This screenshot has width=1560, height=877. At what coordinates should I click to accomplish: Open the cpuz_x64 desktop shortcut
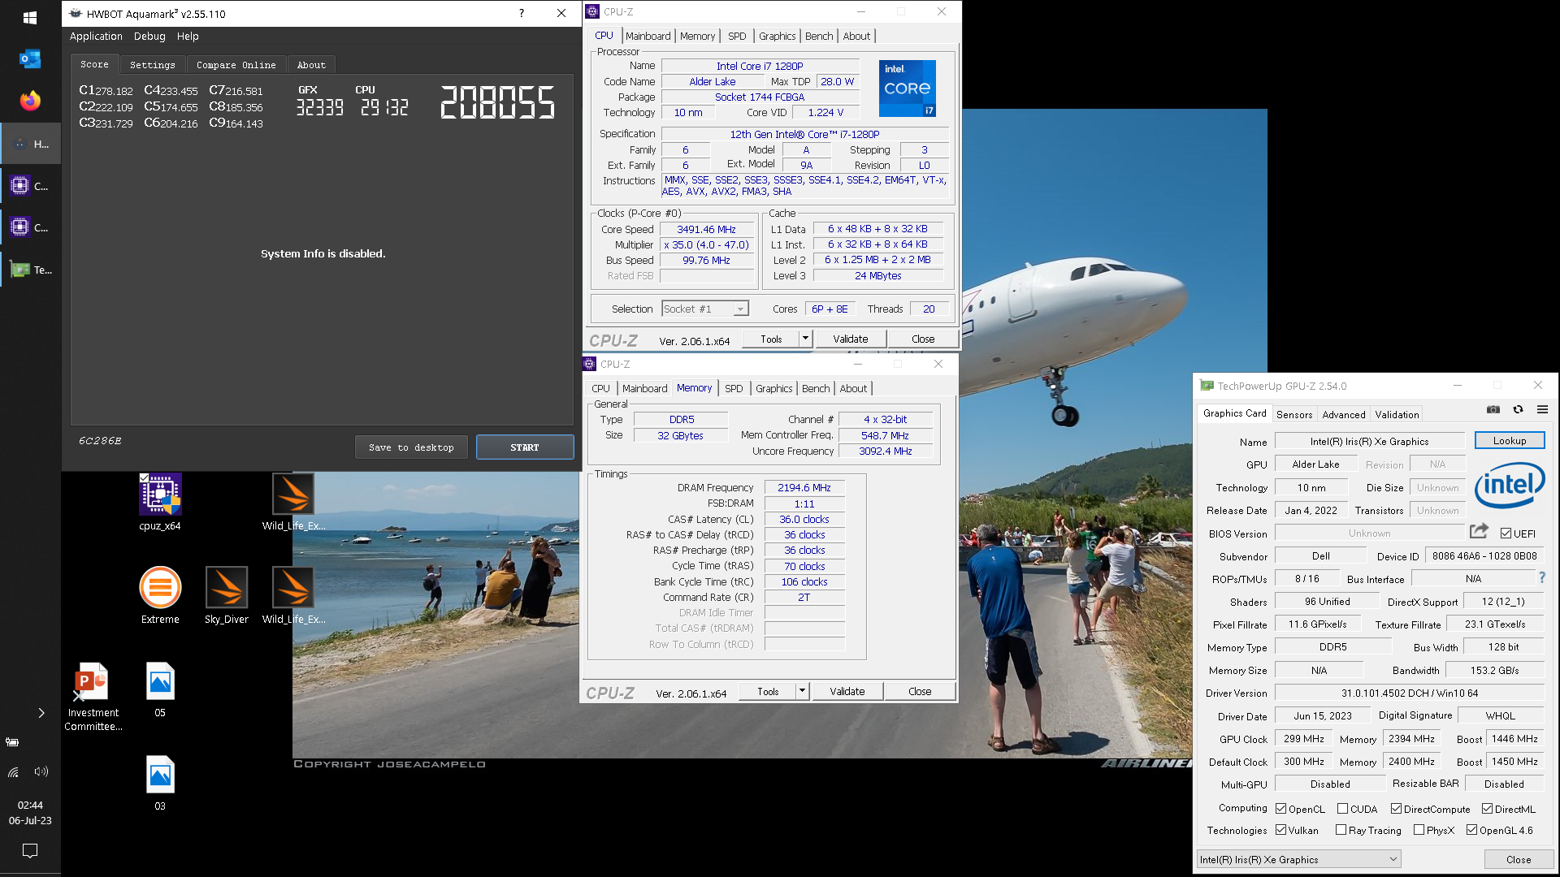[x=160, y=503]
